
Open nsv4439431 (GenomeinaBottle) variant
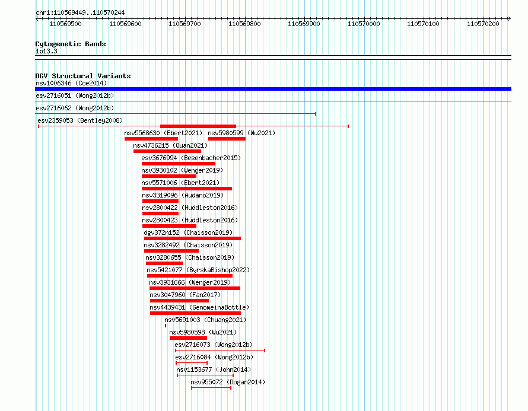point(199,307)
